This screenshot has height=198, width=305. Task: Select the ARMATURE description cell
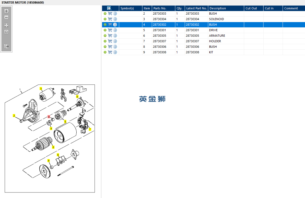(226, 36)
